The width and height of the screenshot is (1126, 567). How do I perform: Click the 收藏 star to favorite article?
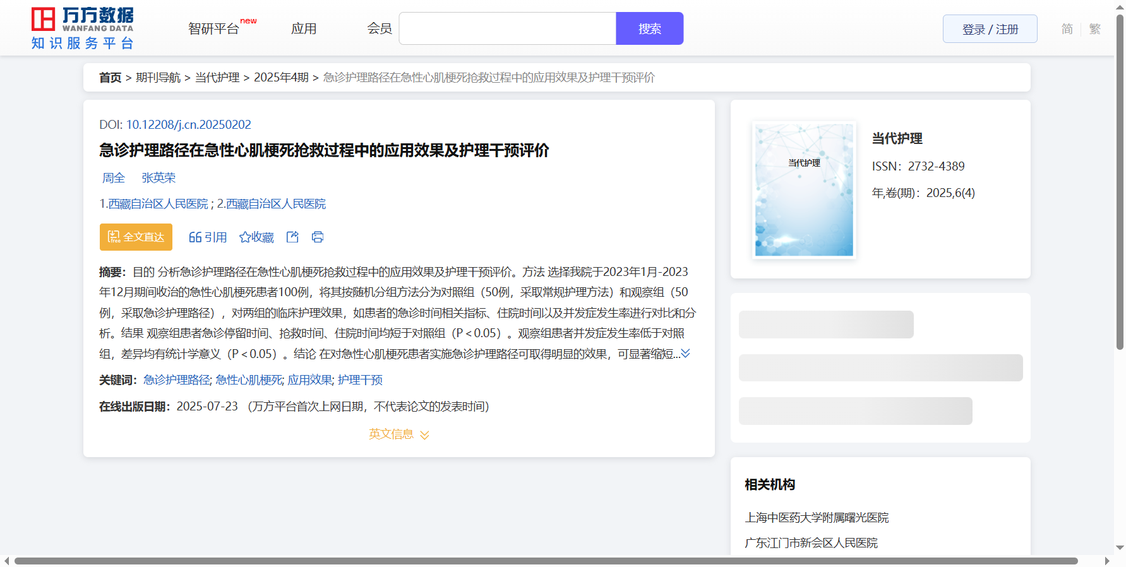click(256, 237)
